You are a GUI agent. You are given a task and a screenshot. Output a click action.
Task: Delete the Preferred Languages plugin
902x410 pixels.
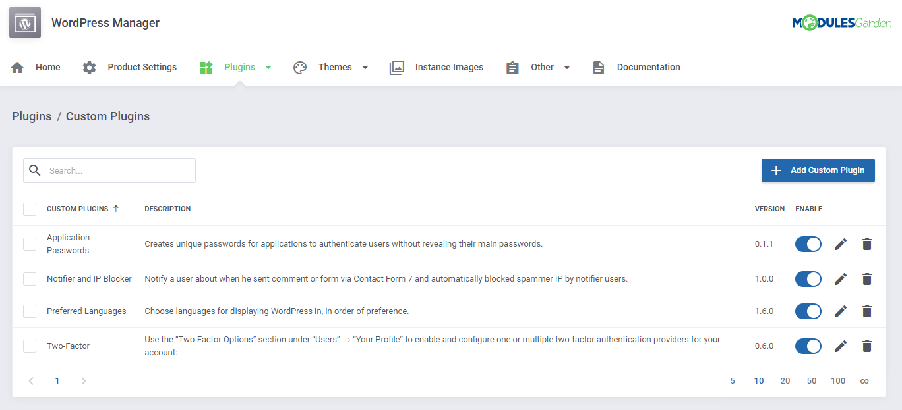866,311
